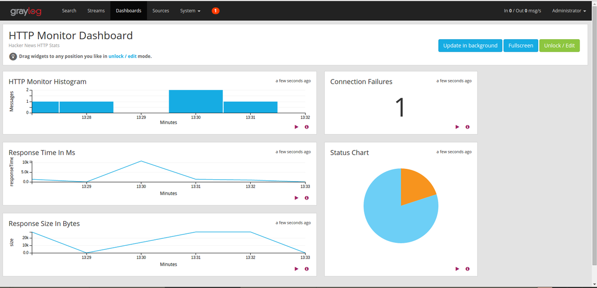This screenshot has width=597, height=288.
Task: Select the Dashboards tab
Action: pyautogui.click(x=128, y=10)
